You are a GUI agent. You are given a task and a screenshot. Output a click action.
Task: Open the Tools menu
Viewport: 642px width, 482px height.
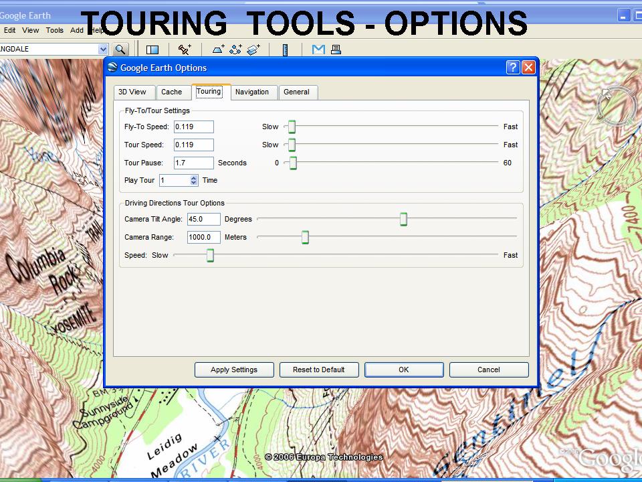[x=54, y=30]
